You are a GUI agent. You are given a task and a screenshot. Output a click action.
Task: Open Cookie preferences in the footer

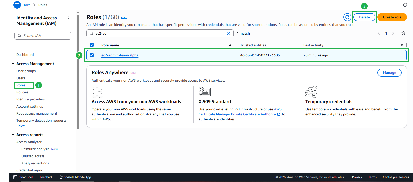[x=396, y=177]
